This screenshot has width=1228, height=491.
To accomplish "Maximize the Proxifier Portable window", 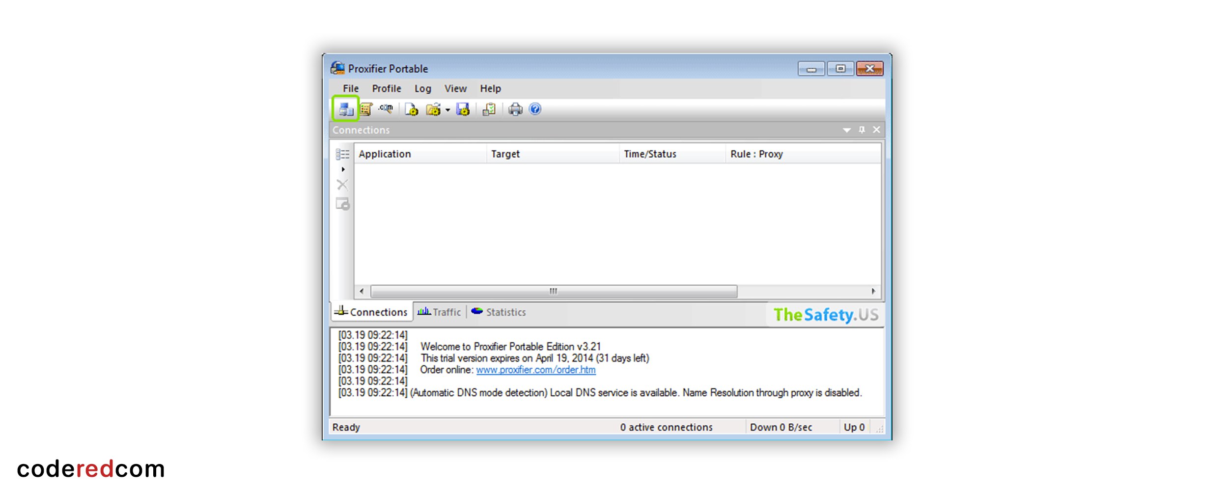I will pyautogui.click(x=840, y=69).
